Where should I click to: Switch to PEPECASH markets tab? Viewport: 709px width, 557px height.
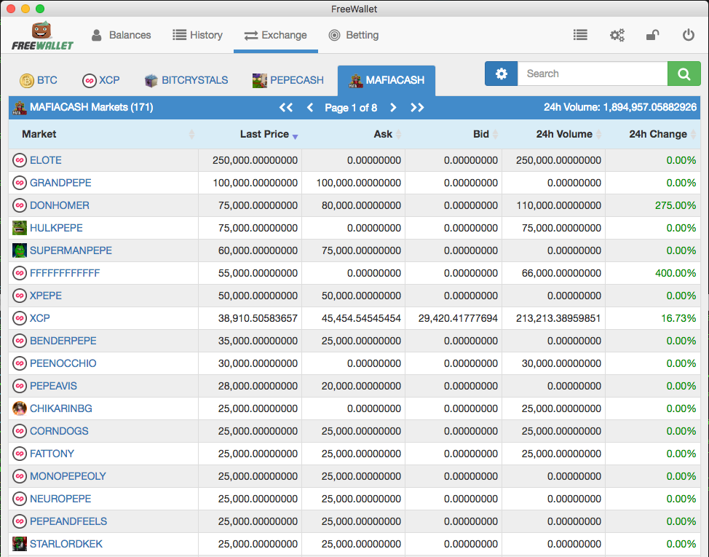288,81
